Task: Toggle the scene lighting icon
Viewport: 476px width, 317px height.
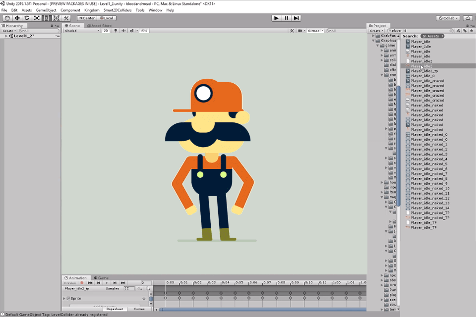Action: [116, 30]
